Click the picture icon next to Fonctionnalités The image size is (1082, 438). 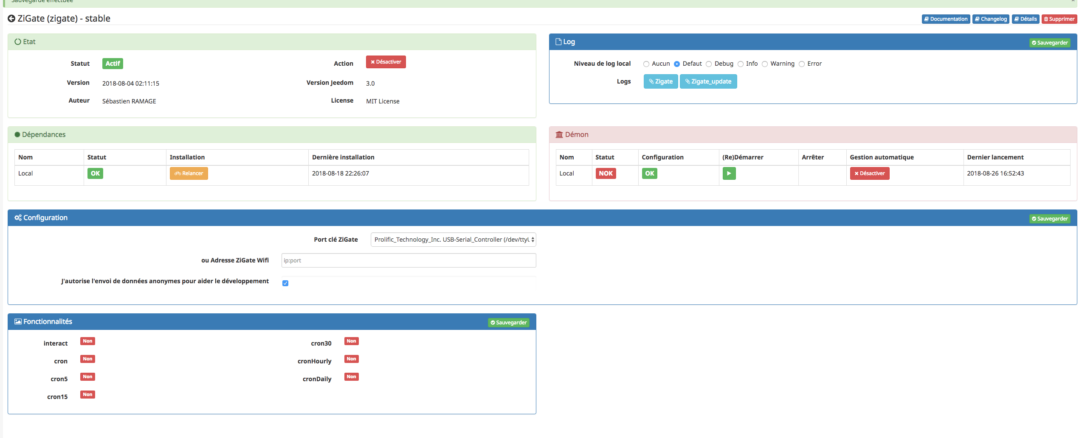click(18, 321)
